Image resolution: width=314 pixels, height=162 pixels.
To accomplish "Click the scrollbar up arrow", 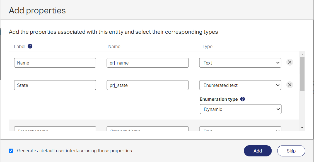I will pyautogui.click(x=302, y=54).
